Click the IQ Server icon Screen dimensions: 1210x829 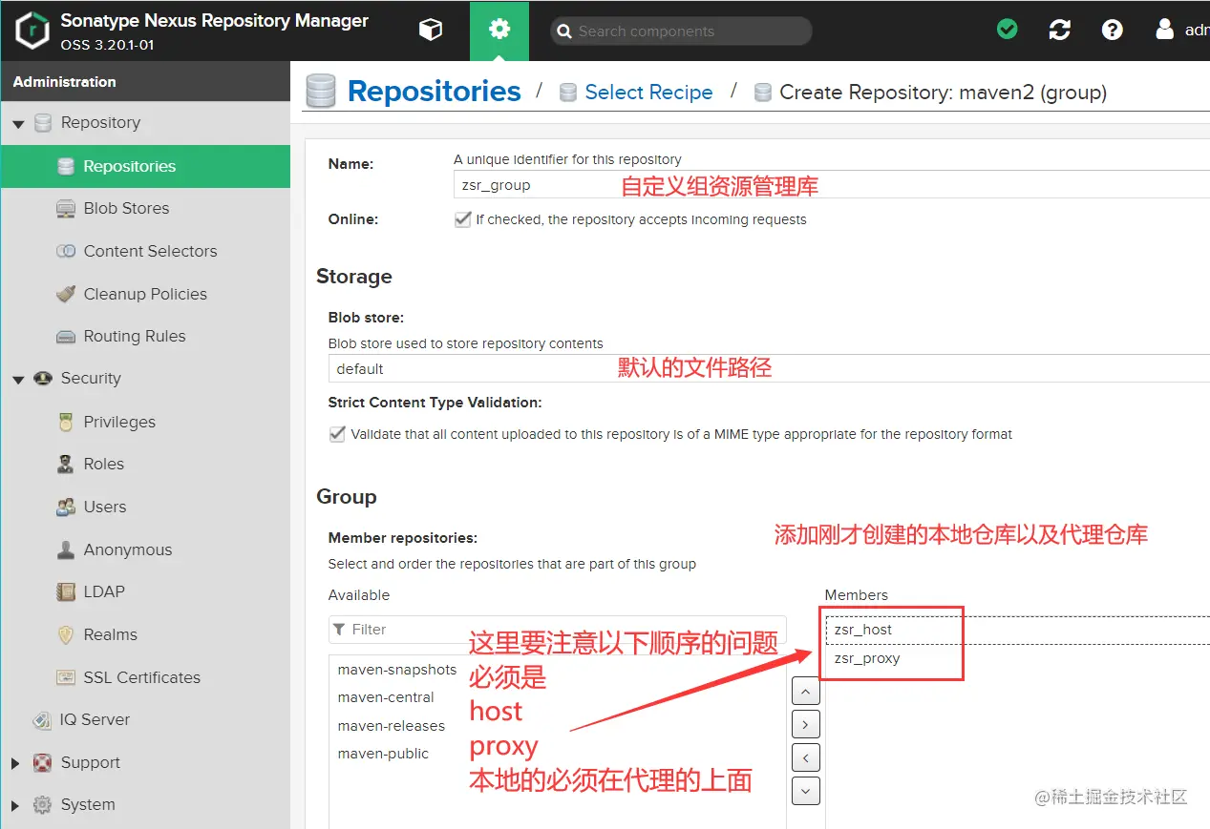[42, 719]
